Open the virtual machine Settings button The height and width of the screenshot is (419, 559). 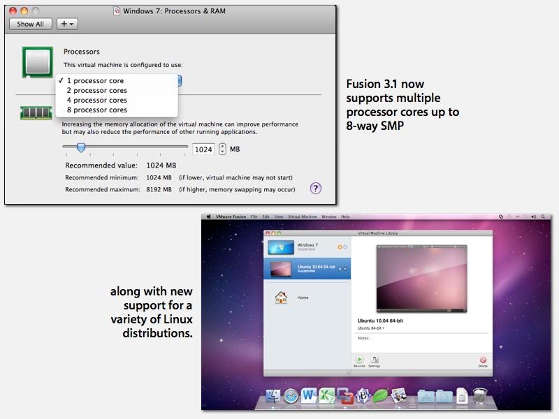coord(374,361)
